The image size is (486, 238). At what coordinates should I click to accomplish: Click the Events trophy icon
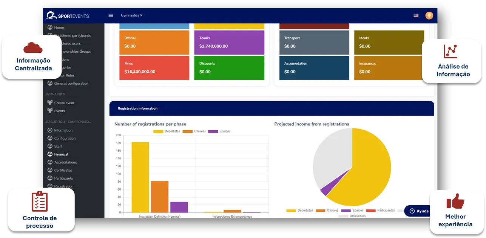tap(50, 111)
